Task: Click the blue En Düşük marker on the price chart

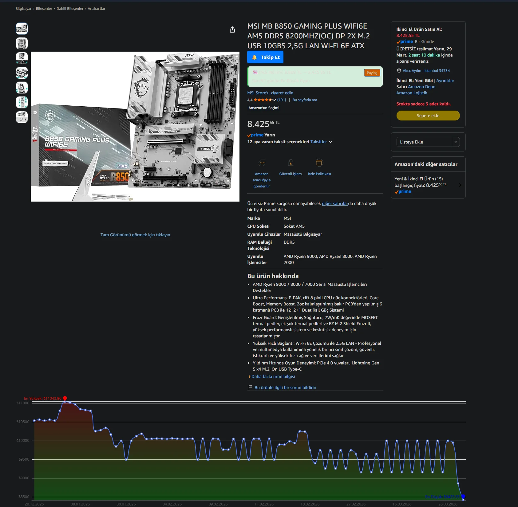Action: (x=463, y=497)
